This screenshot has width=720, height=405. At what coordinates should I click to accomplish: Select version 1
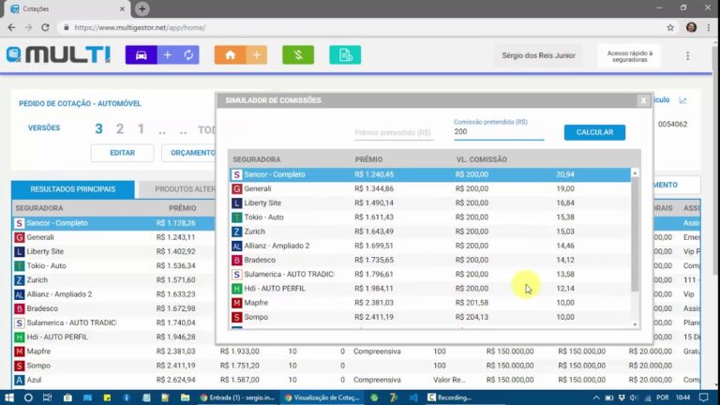141,129
